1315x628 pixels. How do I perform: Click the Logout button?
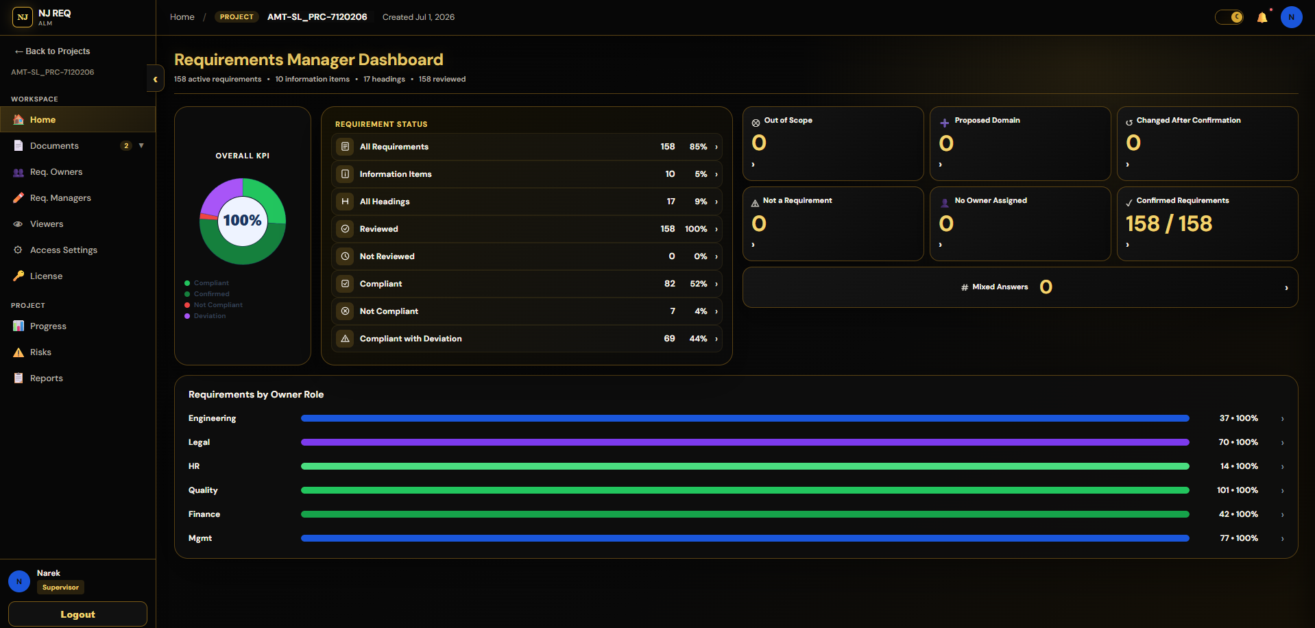point(77,614)
